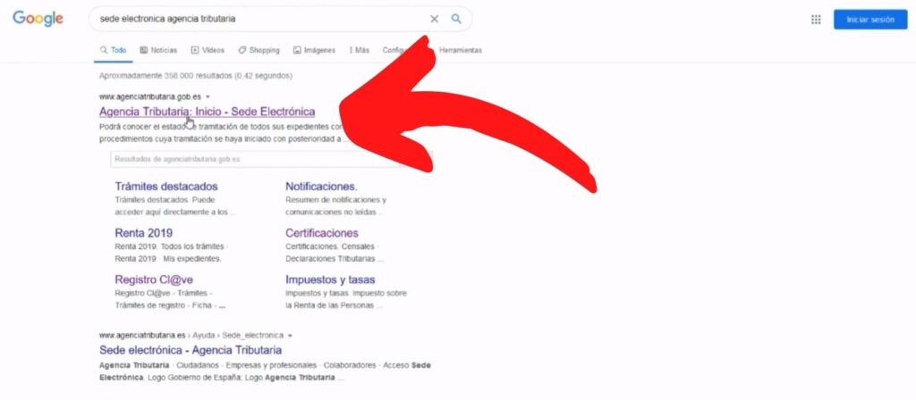The image size is (916, 400).
Task: Switch to the Videos tab
Action: [208, 50]
